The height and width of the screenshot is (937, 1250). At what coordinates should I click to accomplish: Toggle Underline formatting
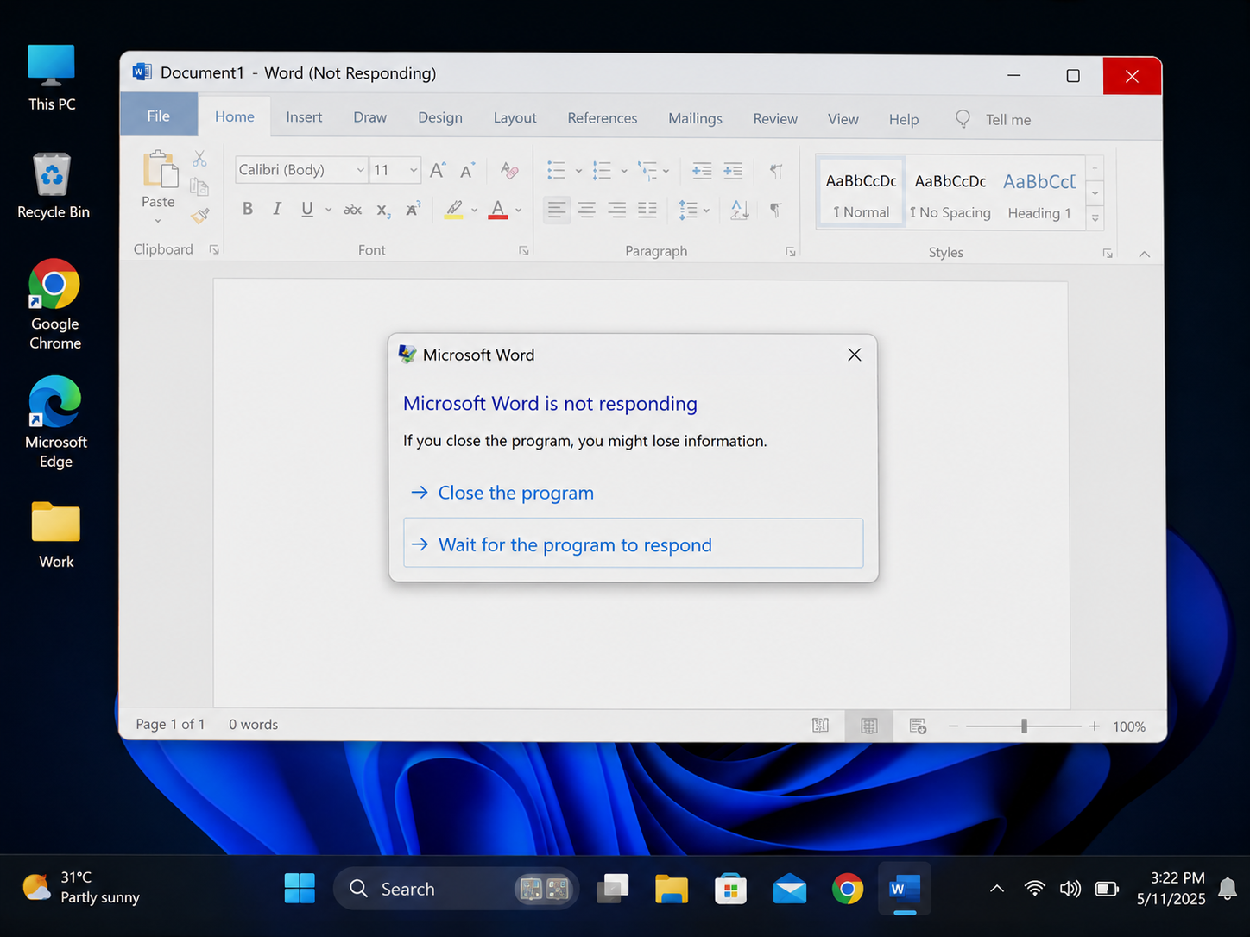click(x=307, y=209)
